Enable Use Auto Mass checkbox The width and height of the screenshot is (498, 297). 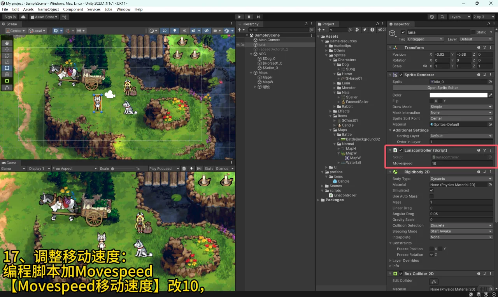click(431, 197)
